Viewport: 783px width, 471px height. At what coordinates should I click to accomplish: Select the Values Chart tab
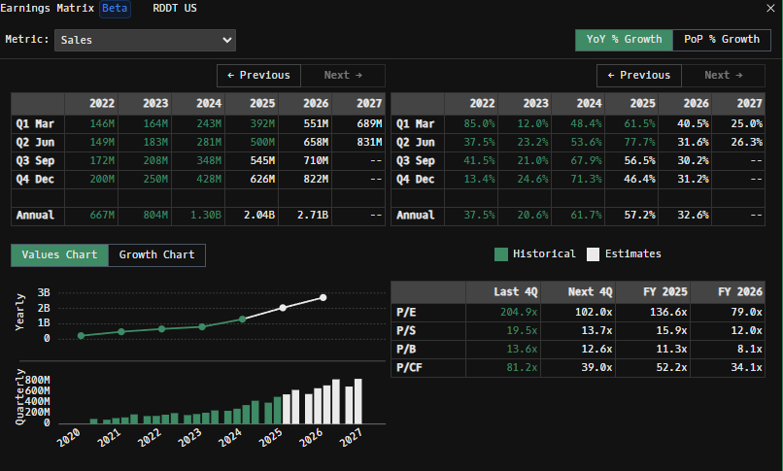(59, 255)
